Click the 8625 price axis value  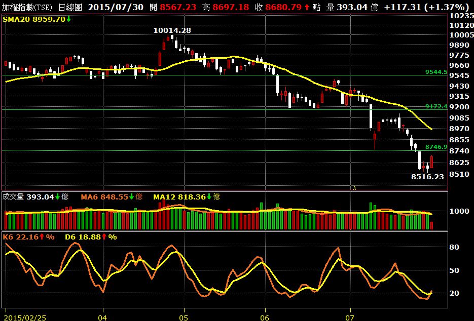(x=459, y=163)
